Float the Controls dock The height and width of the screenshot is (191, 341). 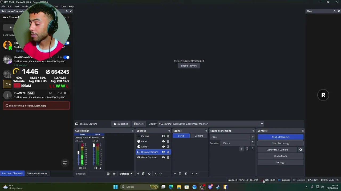tap(302, 131)
